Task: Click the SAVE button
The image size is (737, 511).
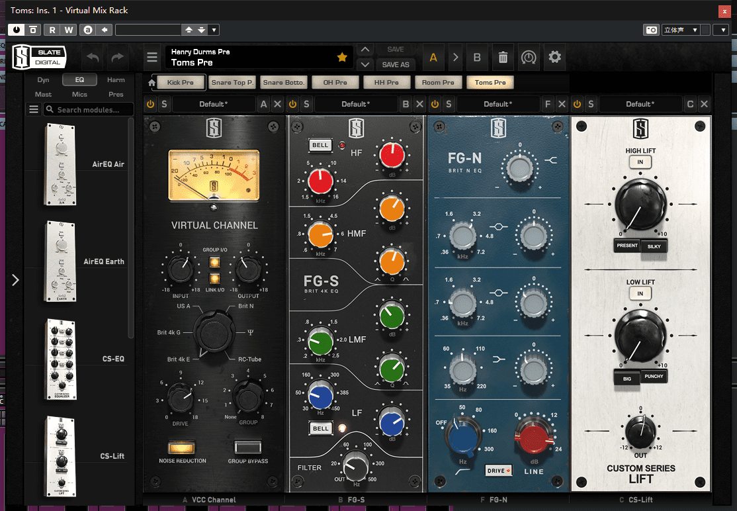Action: (395, 50)
